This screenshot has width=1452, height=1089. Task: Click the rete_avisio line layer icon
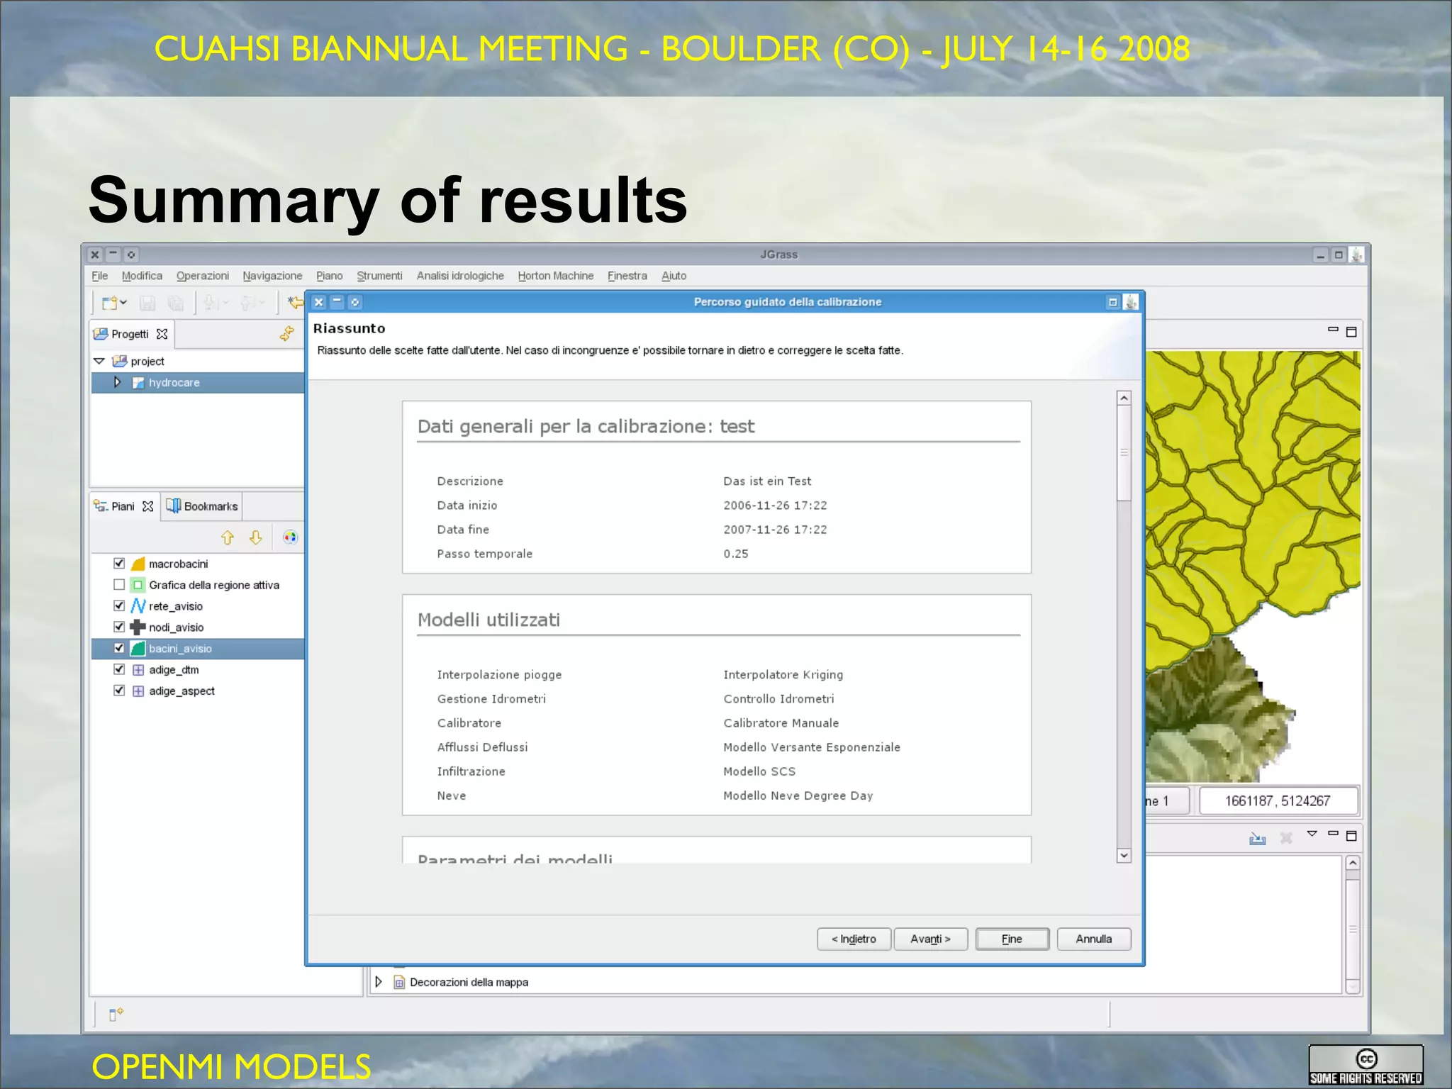point(138,606)
